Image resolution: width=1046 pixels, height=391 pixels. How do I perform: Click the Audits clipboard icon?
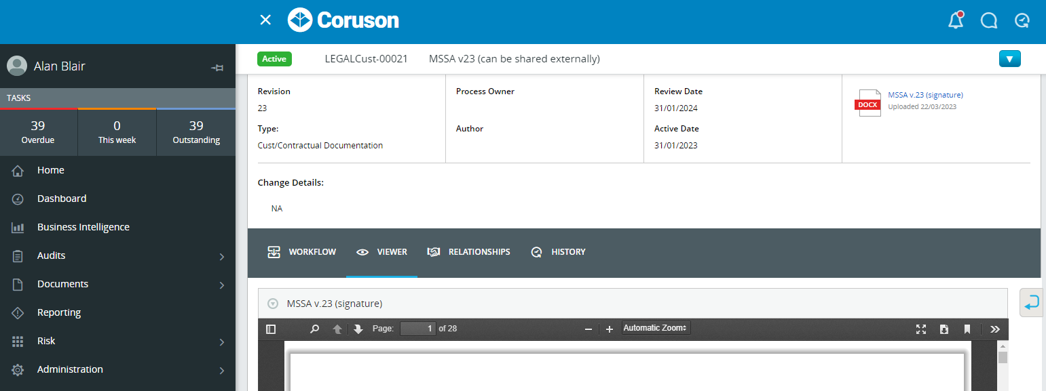pyautogui.click(x=18, y=255)
